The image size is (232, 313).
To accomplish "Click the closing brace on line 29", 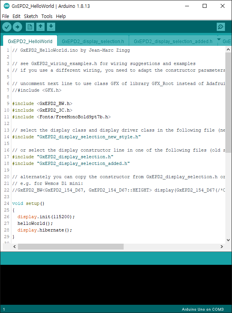I will (x=13, y=237).
